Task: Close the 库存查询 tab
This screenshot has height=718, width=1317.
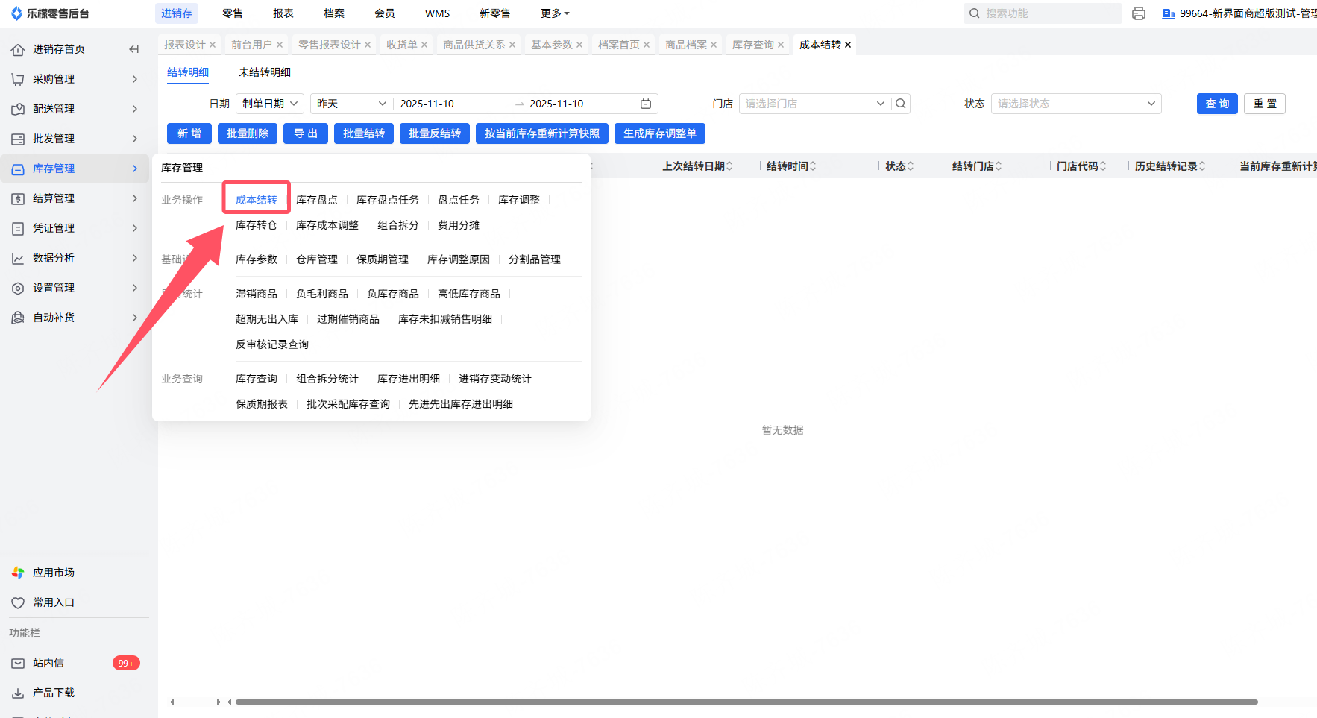Action: click(x=781, y=45)
